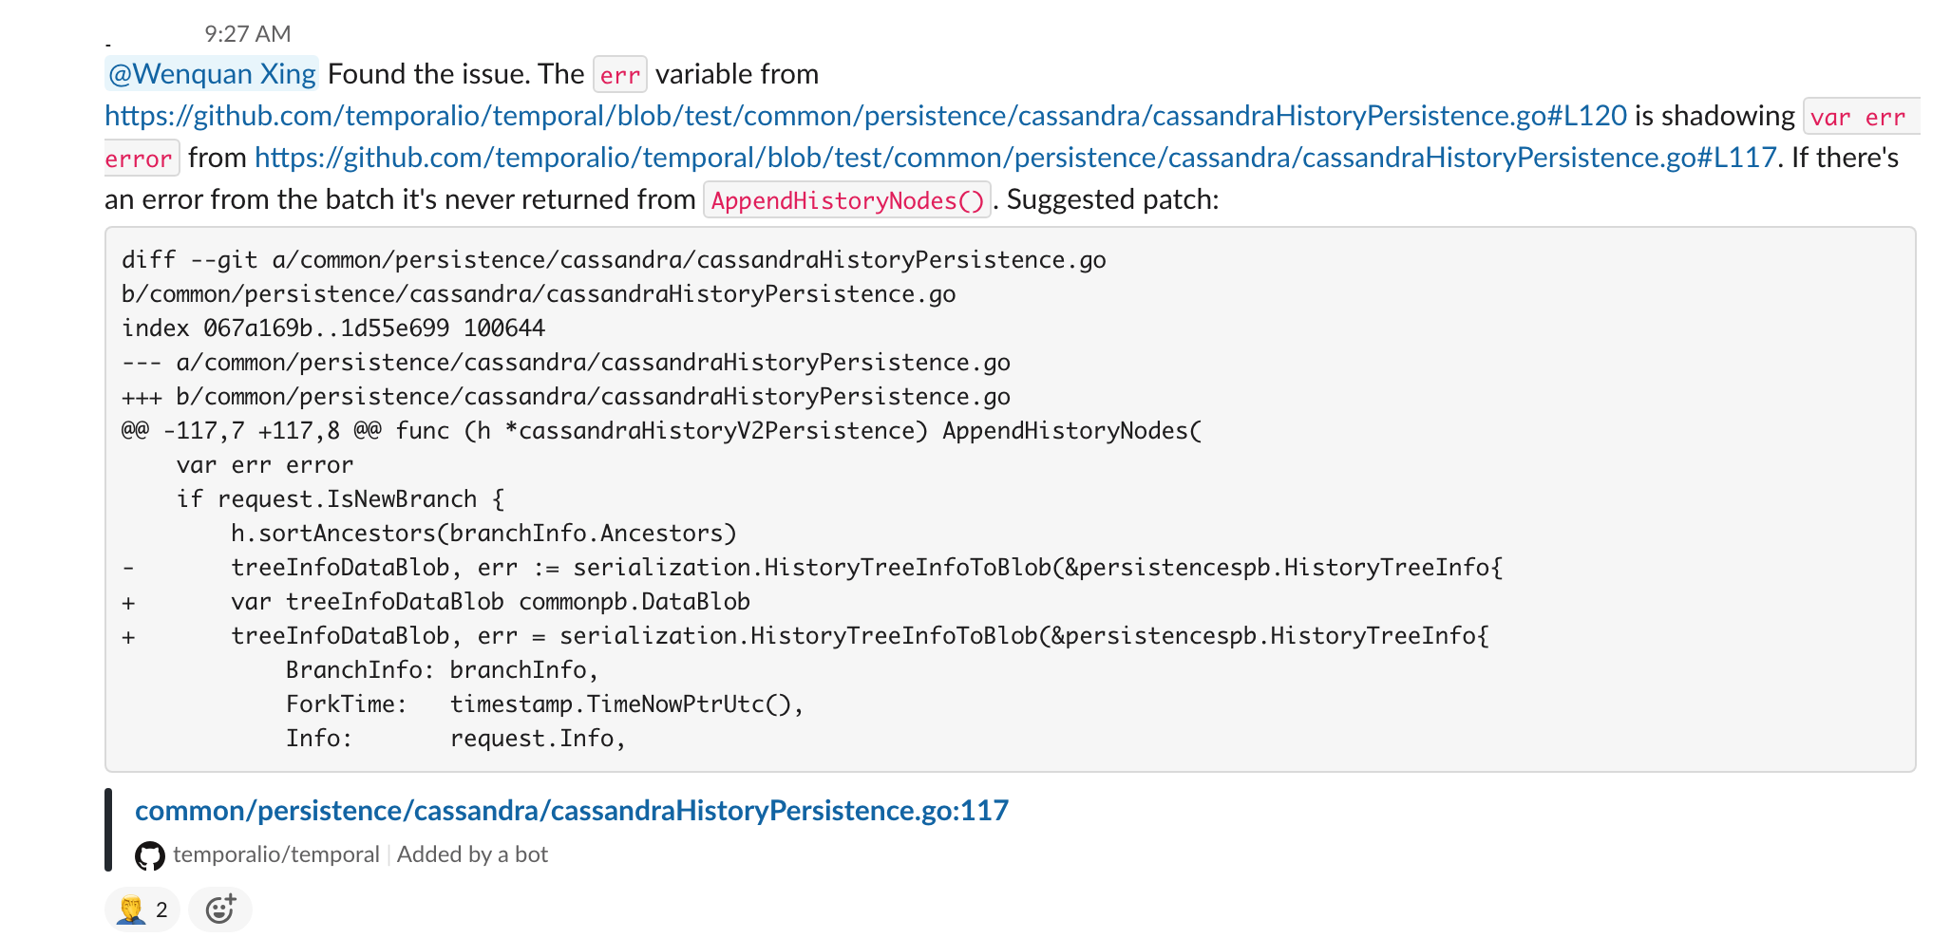Click the 9:27 AM timestamp
1951x938 pixels.
248,34
